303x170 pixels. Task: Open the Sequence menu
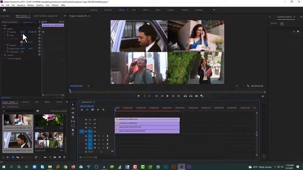pos(21,5)
